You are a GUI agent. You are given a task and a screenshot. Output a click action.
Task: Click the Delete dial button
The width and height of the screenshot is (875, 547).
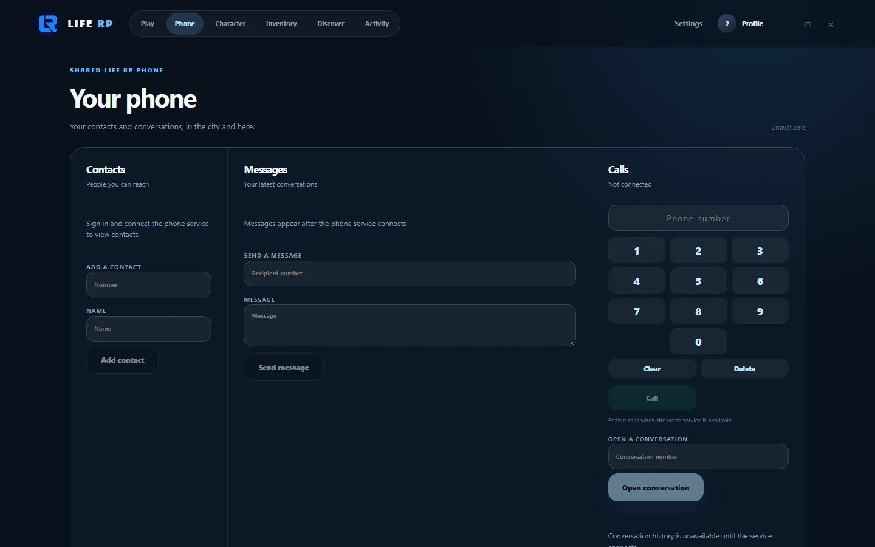tap(744, 369)
